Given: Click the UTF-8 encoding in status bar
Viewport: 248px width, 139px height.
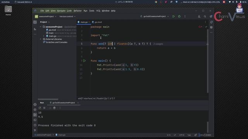Looking at the screenshot, I should pyautogui.click(x=182, y=135).
